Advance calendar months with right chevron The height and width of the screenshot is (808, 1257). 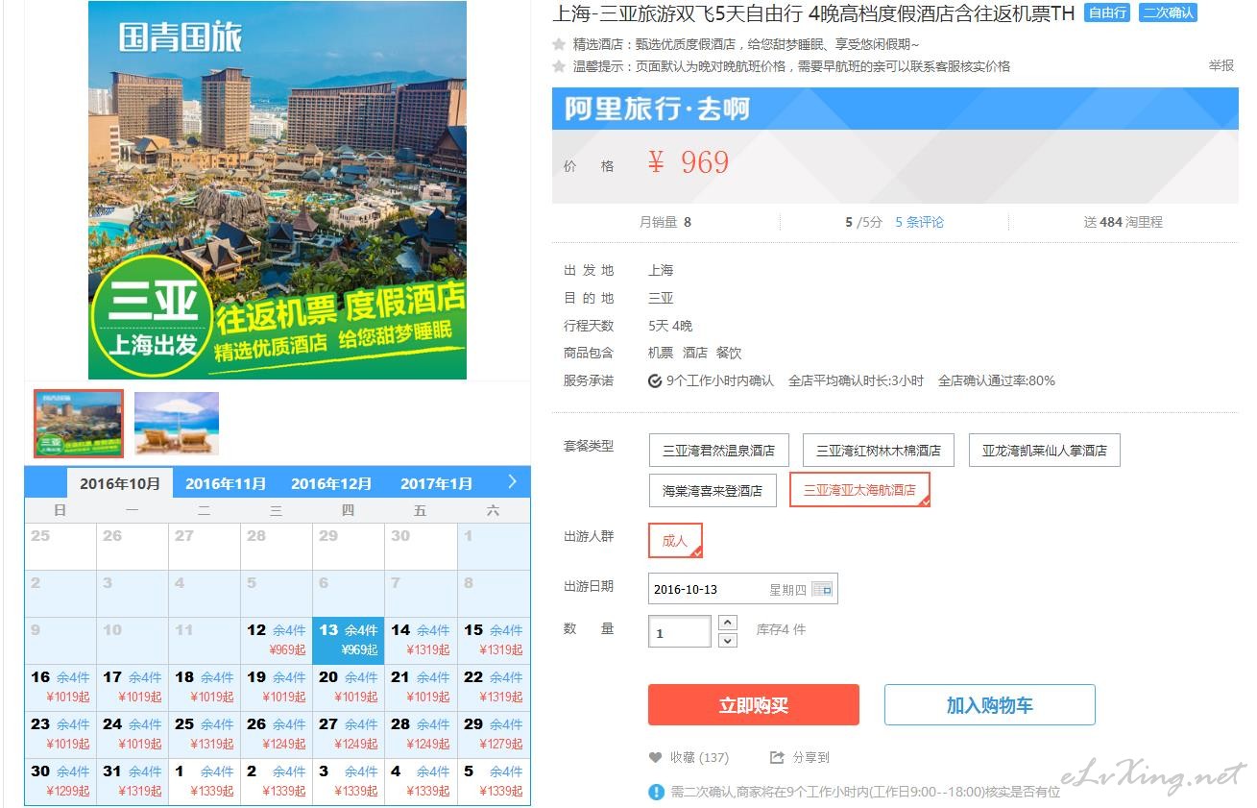coord(512,482)
